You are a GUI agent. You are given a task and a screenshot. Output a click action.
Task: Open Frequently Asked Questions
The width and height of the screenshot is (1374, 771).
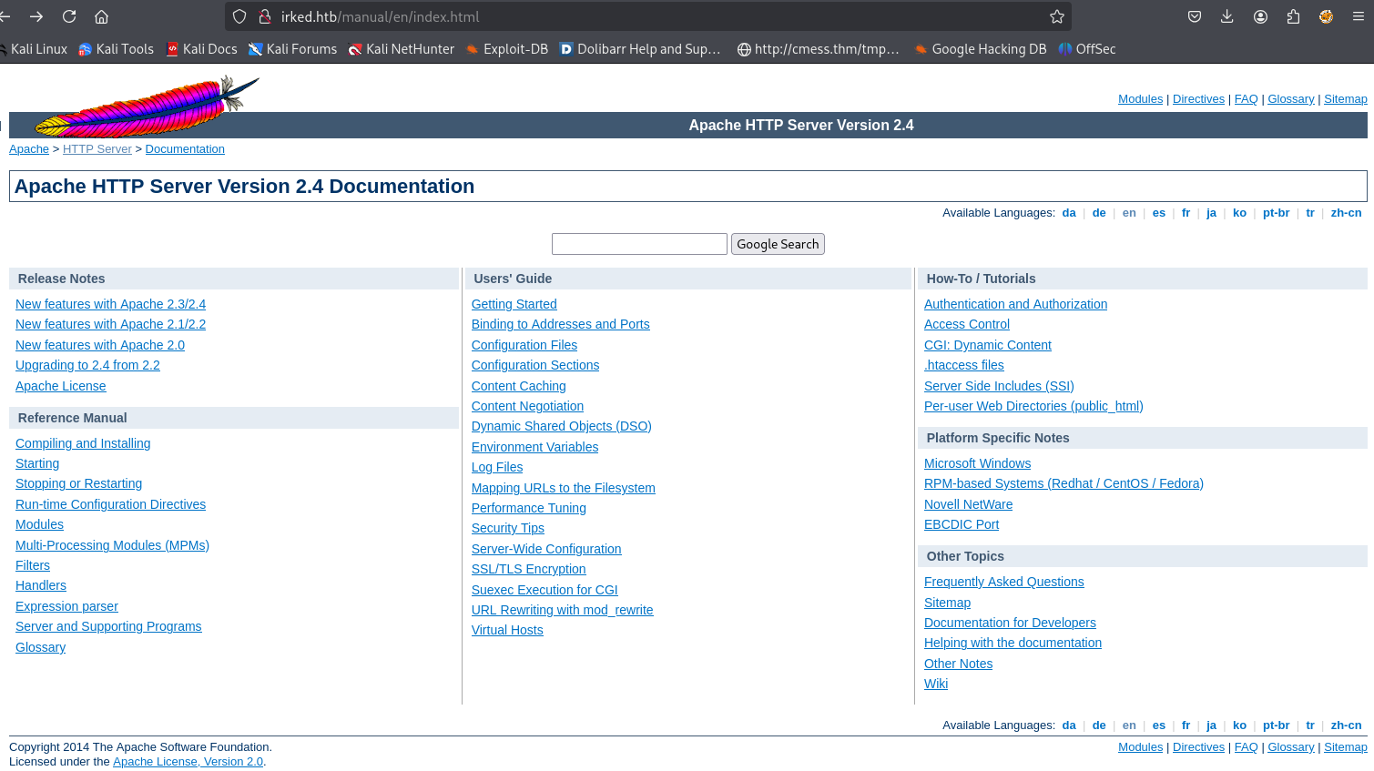coord(1004,582)
